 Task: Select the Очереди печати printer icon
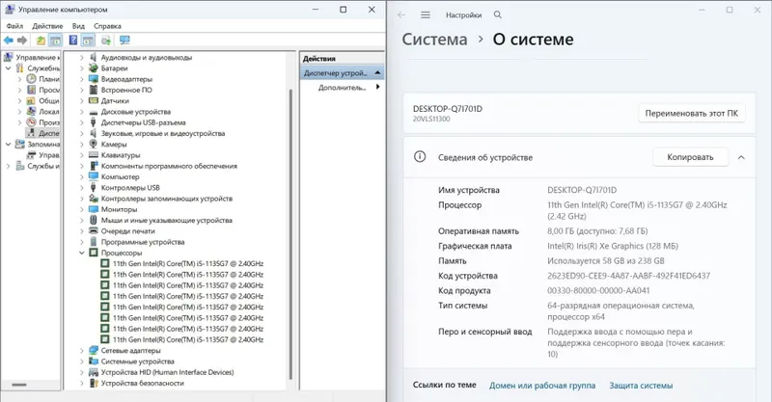click(x=94, y=230)
